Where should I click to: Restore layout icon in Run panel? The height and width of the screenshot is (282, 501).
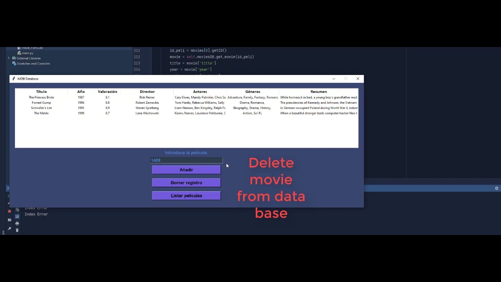[x=9, y=220]
